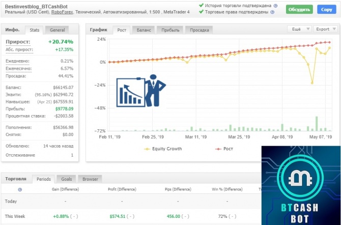Click the -$2003.58 interest value
This screenshot has height=225, width=341.
pos(64,116)
